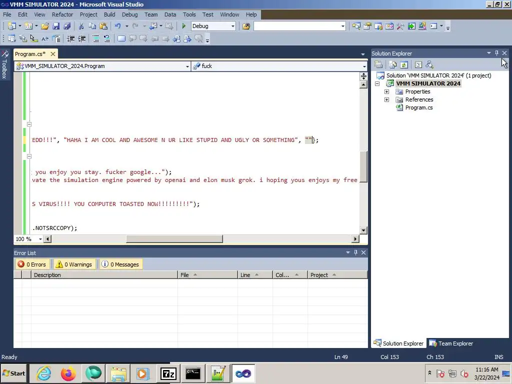Toggle a bookmark on the current line
This screenshot has height=384, width=512.
[x=121, y=39]
